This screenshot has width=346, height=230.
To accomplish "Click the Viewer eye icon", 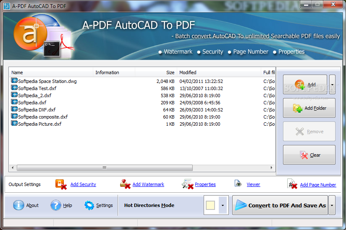I will (x=238, y=183).
